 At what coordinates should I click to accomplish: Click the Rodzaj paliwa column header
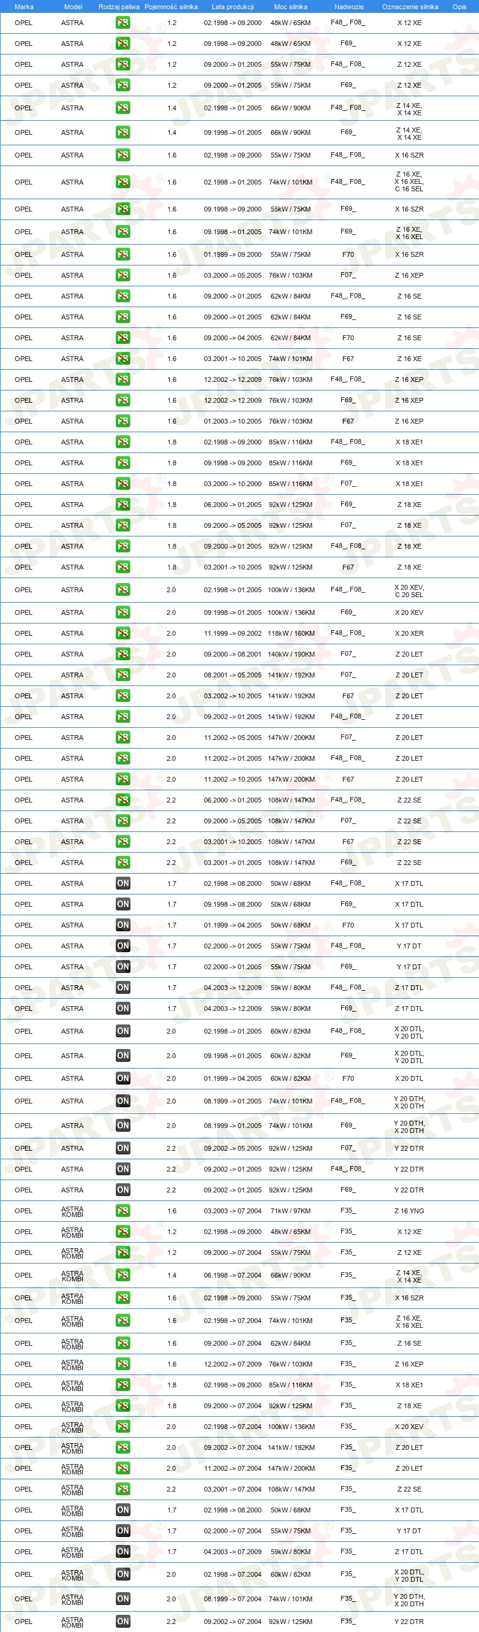tap(119, 7)
